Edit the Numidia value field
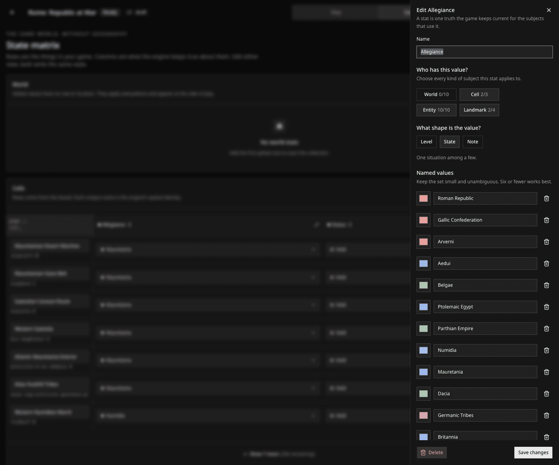Image resolution: width=559 pixels, height=465 pixels. coord(485,350)
